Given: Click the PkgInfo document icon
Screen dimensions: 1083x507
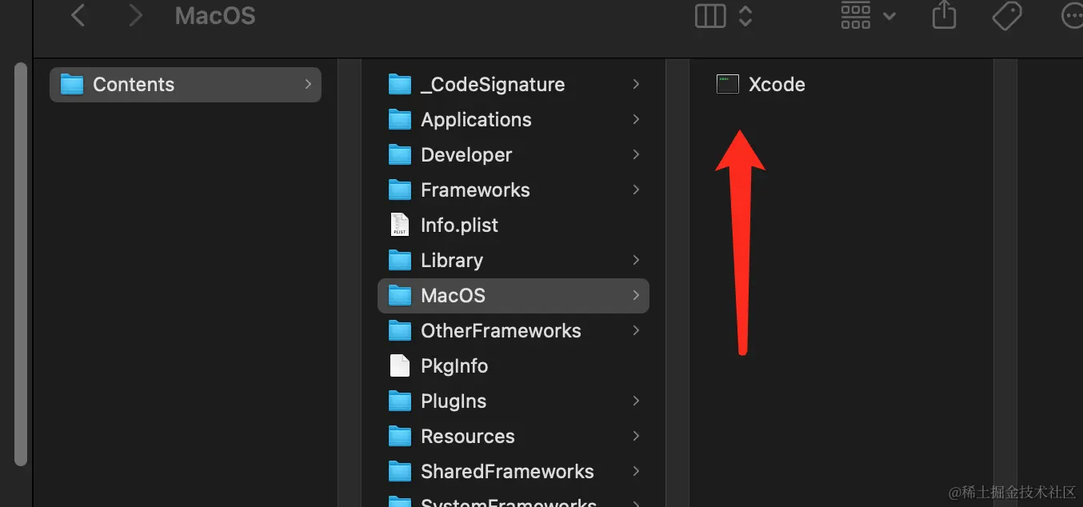Looking at the screenshot, I should (x=398, y=365).
